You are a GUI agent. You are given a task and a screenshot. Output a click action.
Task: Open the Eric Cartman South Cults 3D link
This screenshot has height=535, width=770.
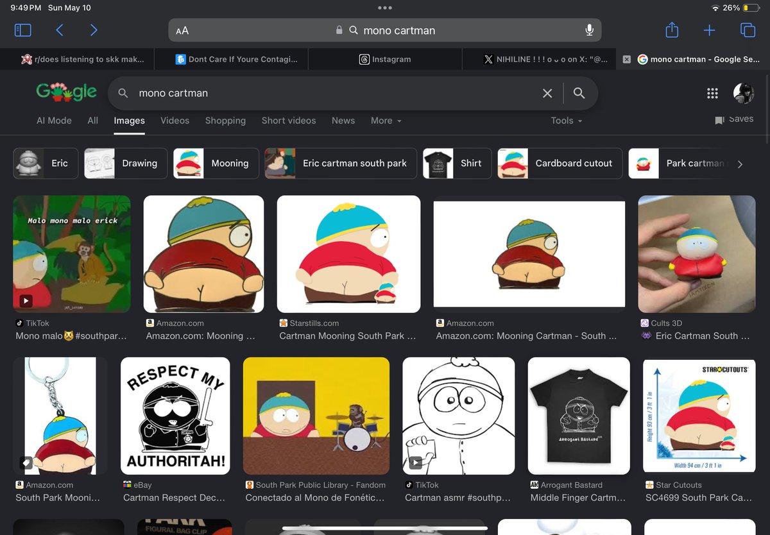(696, 335)
